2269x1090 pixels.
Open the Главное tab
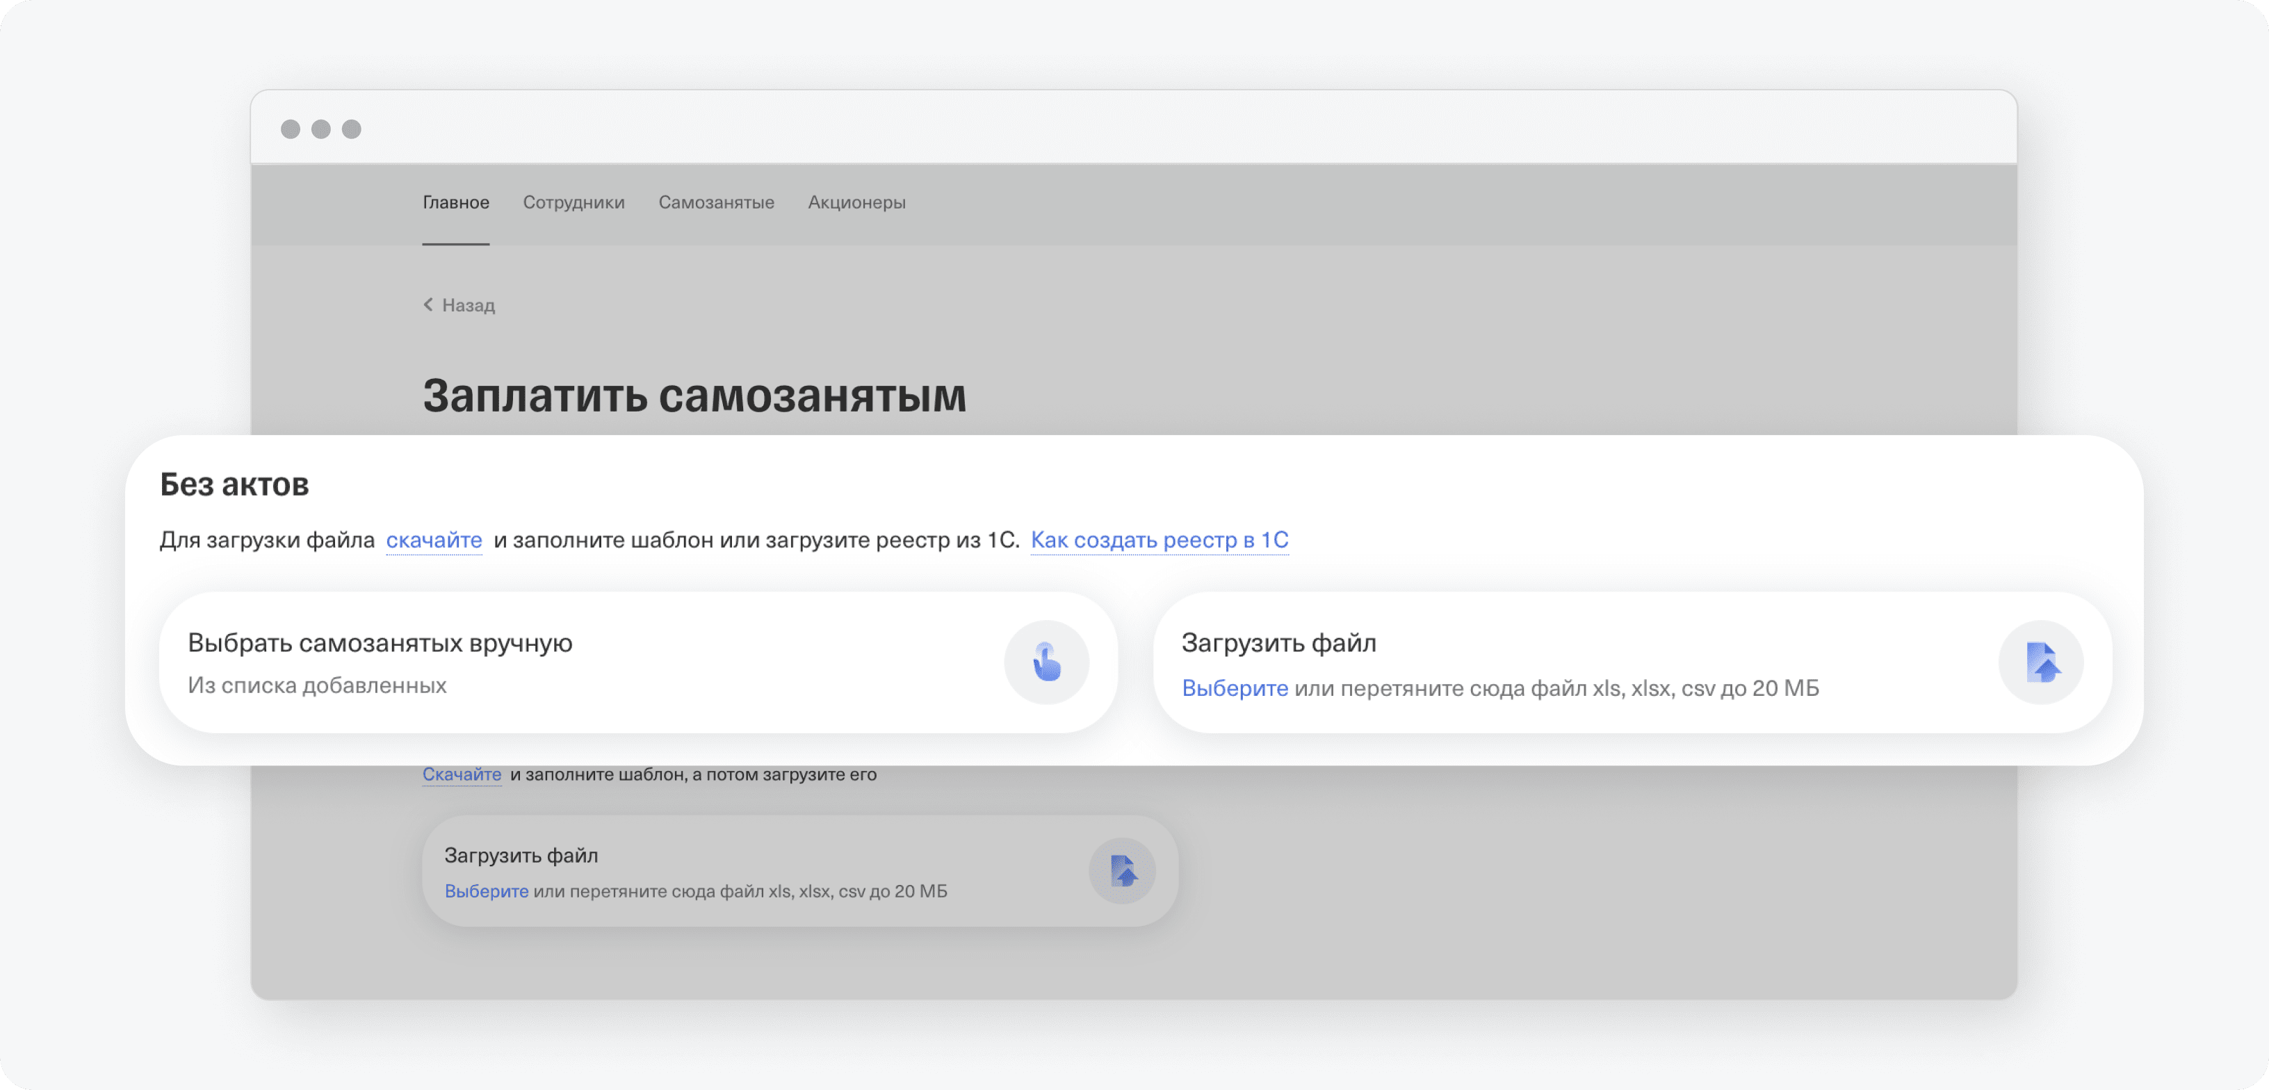click(455, 203)
